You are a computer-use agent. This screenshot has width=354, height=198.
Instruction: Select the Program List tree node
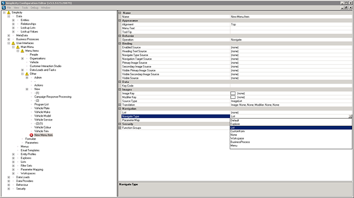tap(41, 104)
